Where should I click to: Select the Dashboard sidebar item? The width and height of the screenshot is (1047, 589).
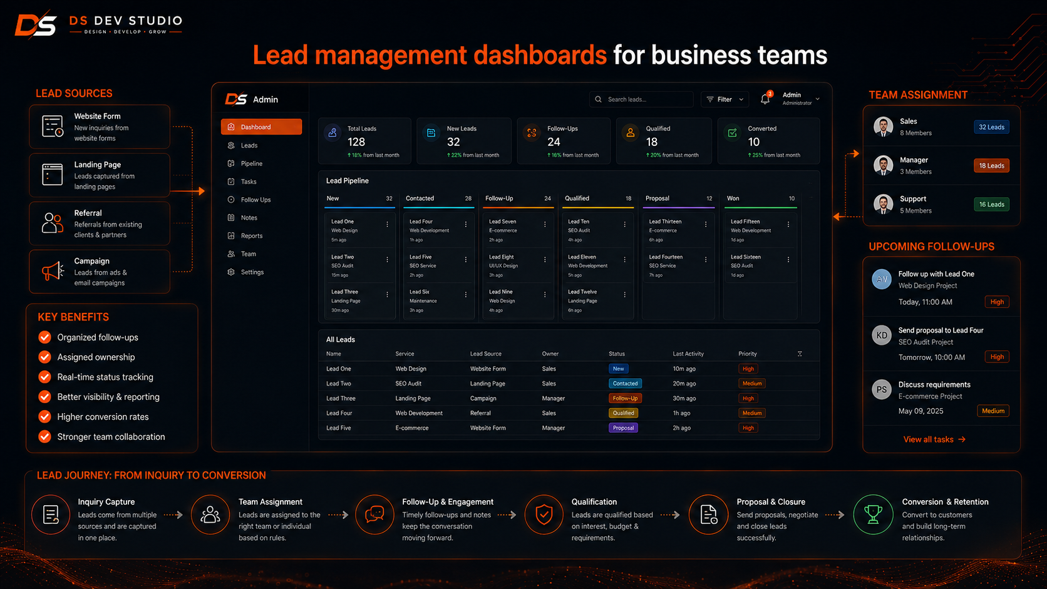[x=261, y=127]
